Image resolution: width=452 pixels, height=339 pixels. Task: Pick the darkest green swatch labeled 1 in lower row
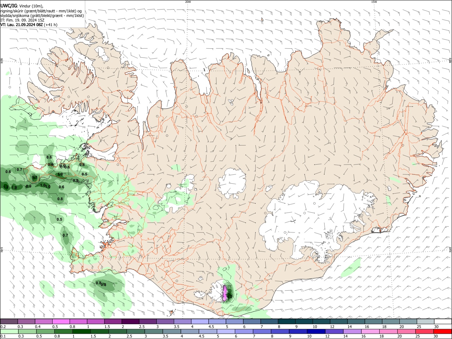pyautogui.click(x=81, y=331)
